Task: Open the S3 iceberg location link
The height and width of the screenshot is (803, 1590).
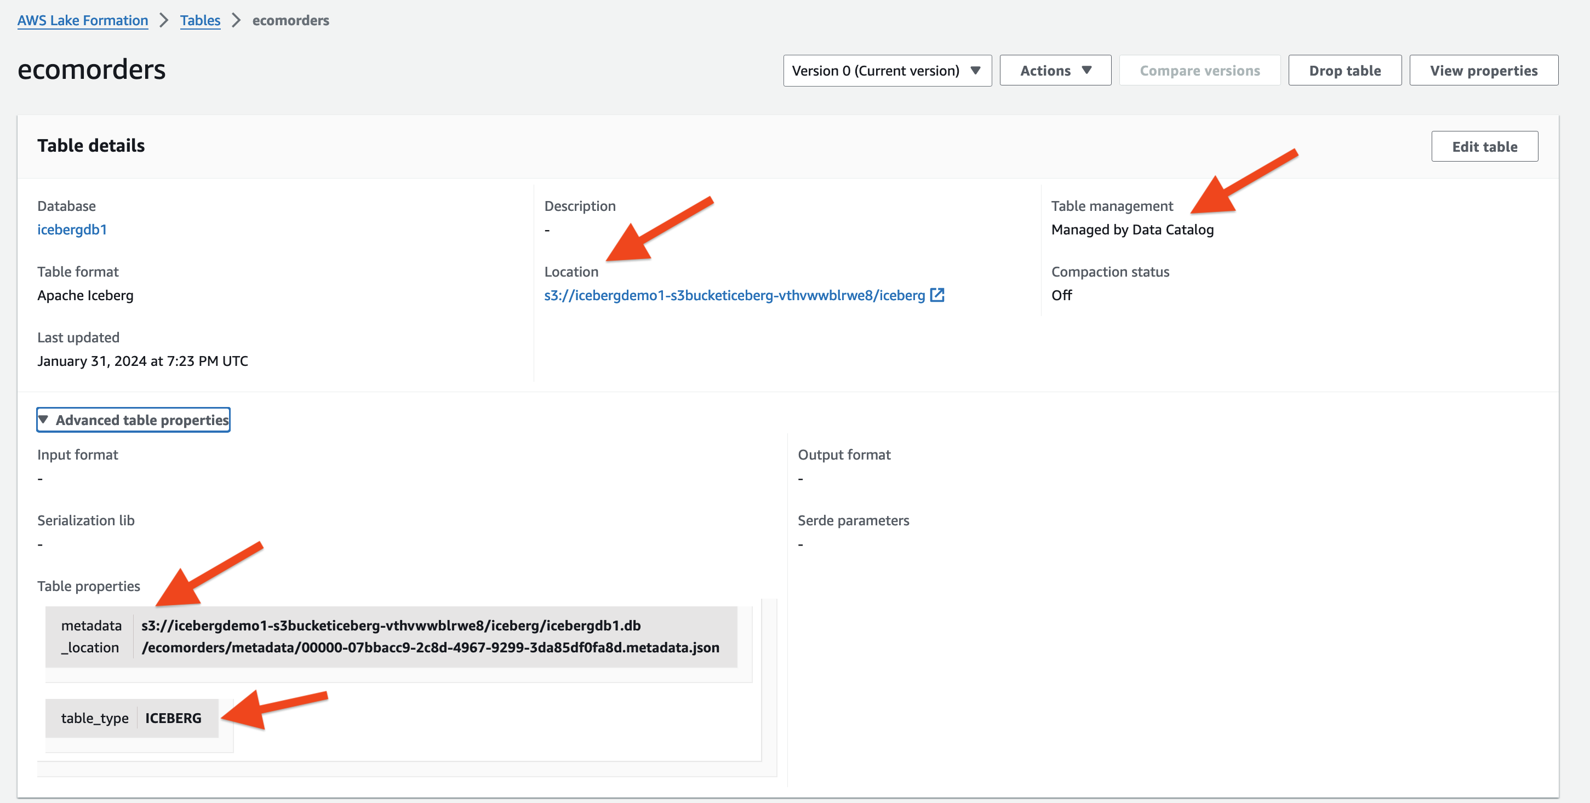Action: 734,296
